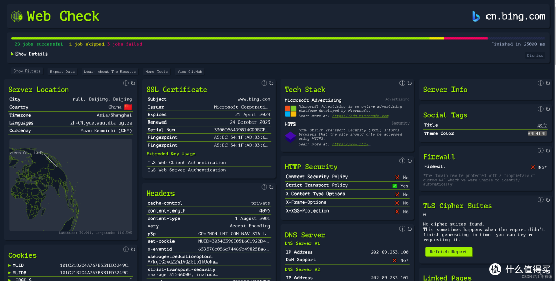
Task: Open info icon on Tech Stack card
Action: pos(402,83)
